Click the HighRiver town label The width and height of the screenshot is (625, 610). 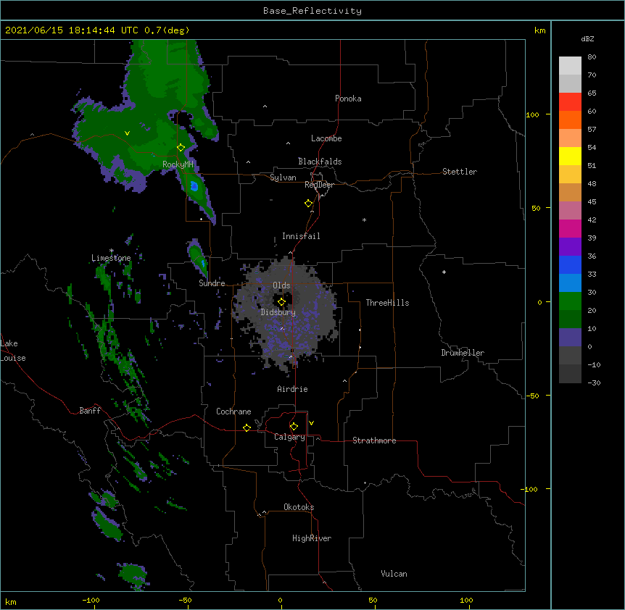tap(312, 538)
